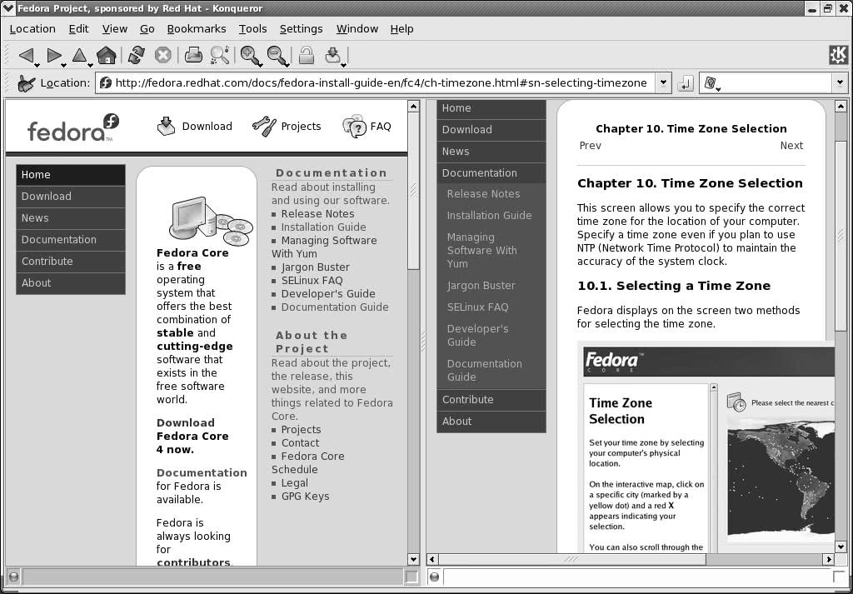This screenshot has width=853, height=594.
Task: Open the Back button's history dropdown arrow
Action: (x=37, y=65)
